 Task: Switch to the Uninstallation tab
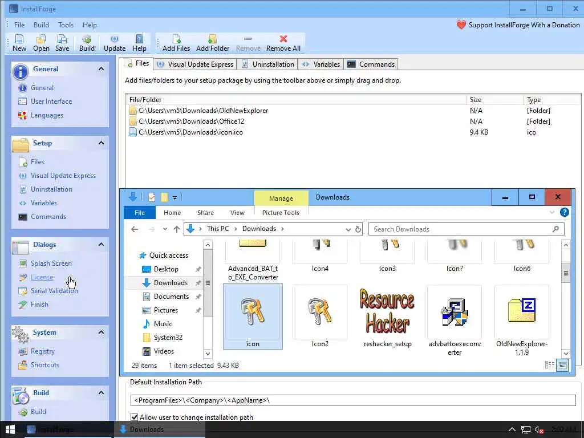click(268, 64)
